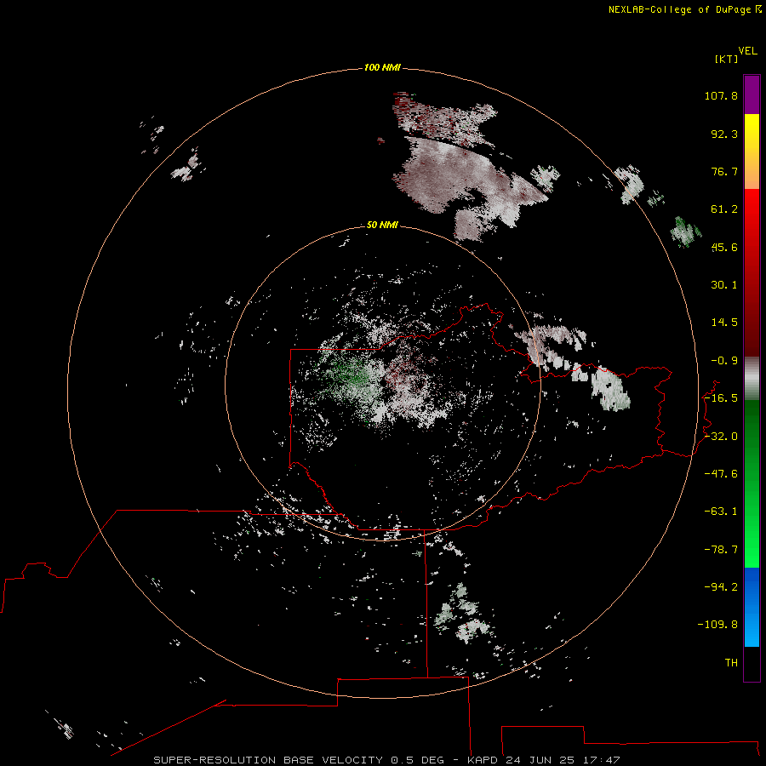
Task: Click the -109.8 velocity scale value
Action: pyautogui.click(x=717, y=625)
